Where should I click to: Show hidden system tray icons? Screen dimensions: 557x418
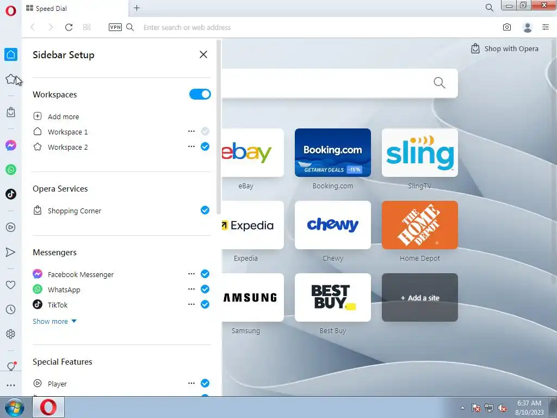[462, 408]
